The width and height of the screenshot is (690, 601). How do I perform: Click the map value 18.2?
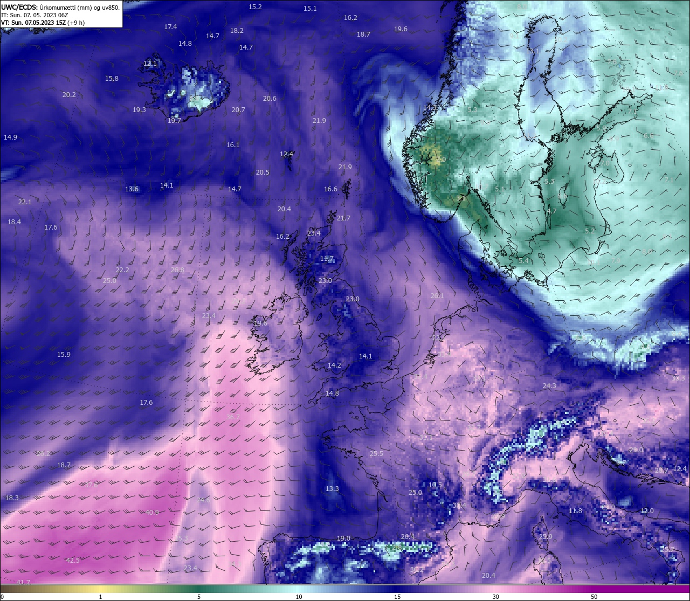237,31
